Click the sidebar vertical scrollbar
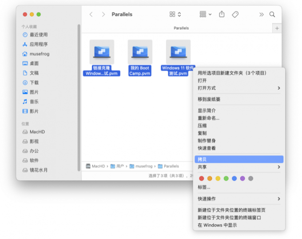This screenshot has width=302, height=239. coord(79,97)
